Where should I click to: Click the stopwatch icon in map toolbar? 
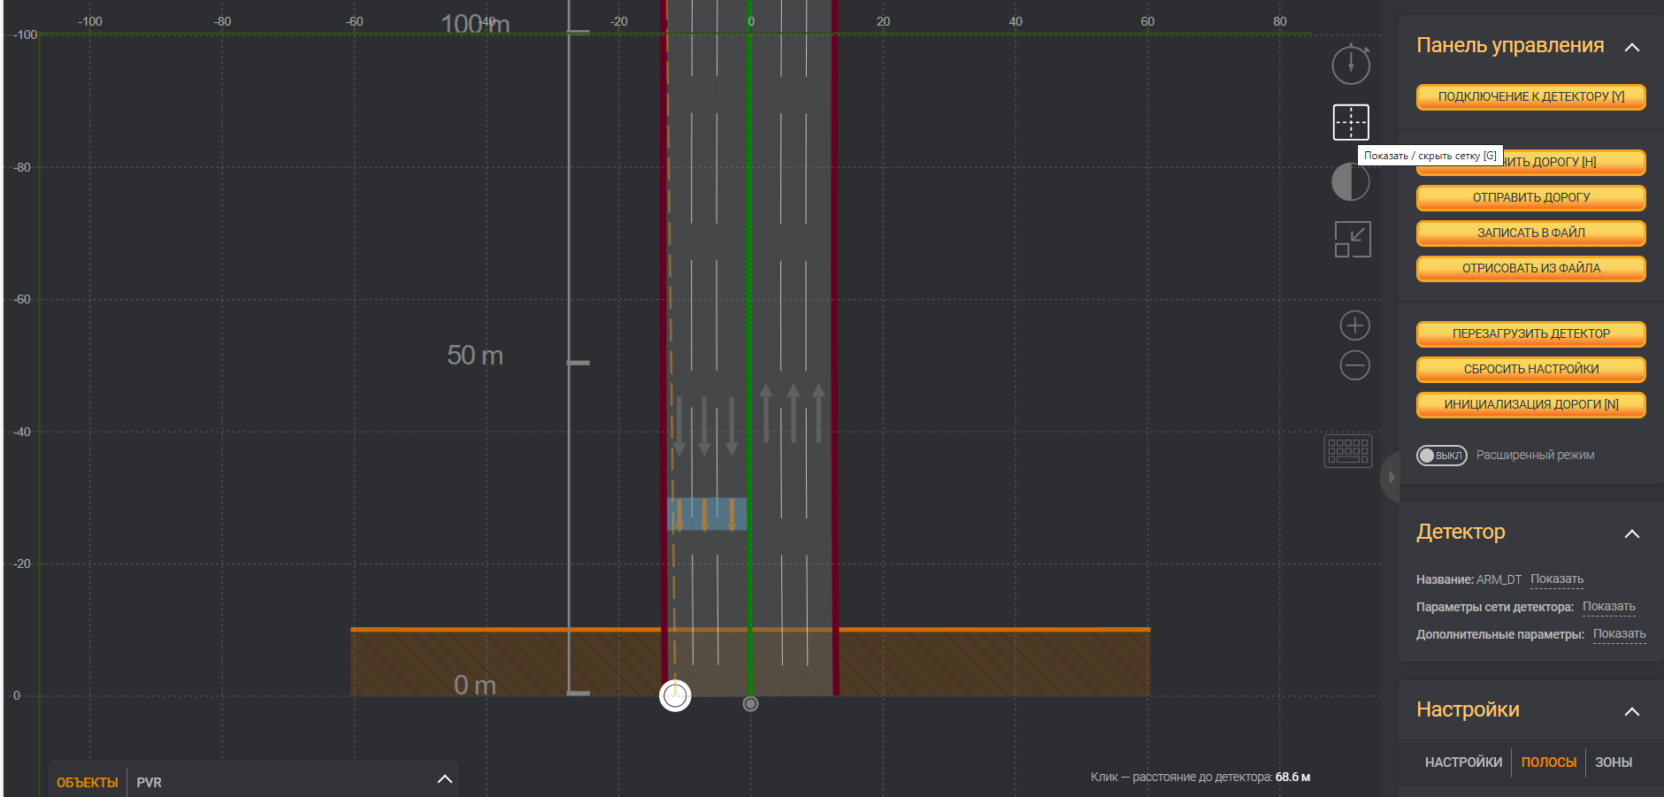pos(1351,65)
